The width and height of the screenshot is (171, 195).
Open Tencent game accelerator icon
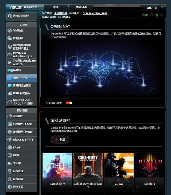pos(10,86)
